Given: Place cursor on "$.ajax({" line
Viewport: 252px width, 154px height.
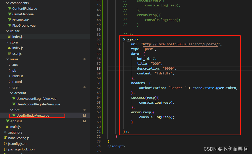Looking at the screenshot, I should click(131, 39).
